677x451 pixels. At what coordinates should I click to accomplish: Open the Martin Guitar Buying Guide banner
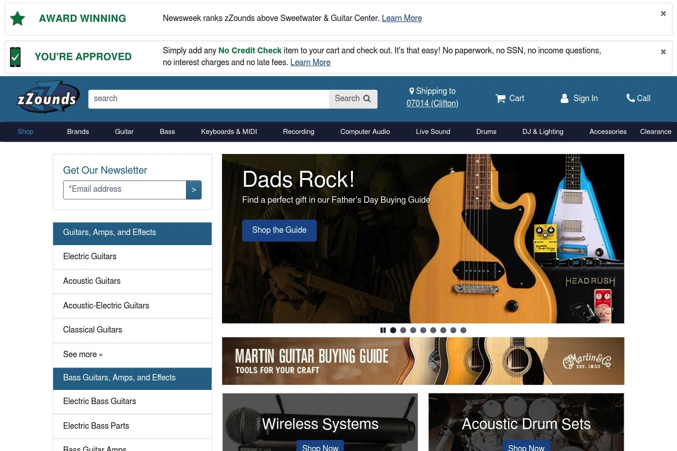click(423, 361)
